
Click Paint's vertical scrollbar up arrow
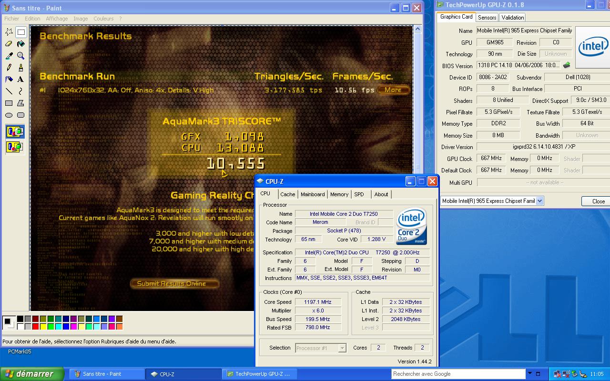coord(417,29)
